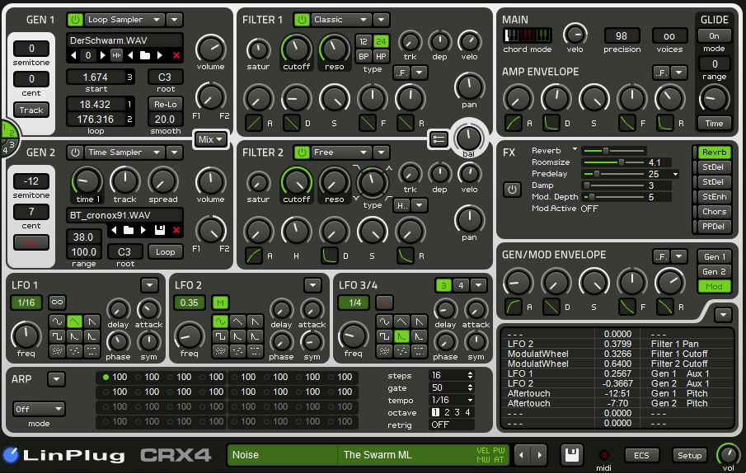
Task: Open LFO 1 options menu arrow
Action: 149,285
